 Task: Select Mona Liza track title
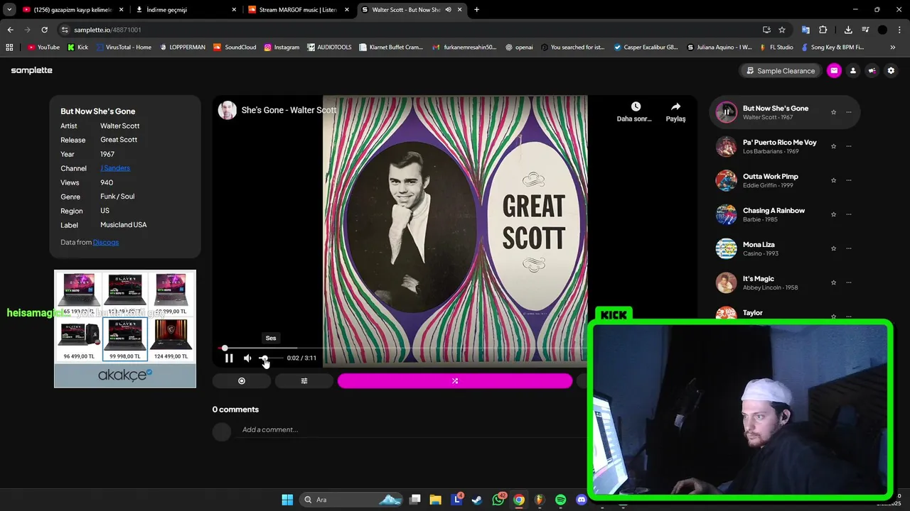tap(759, 245)
